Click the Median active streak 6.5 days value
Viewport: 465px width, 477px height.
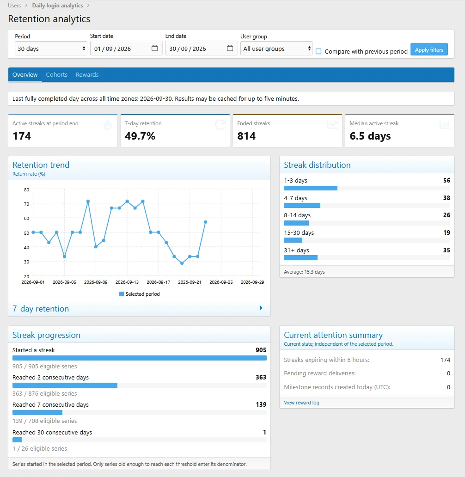[x=370, y=136]
